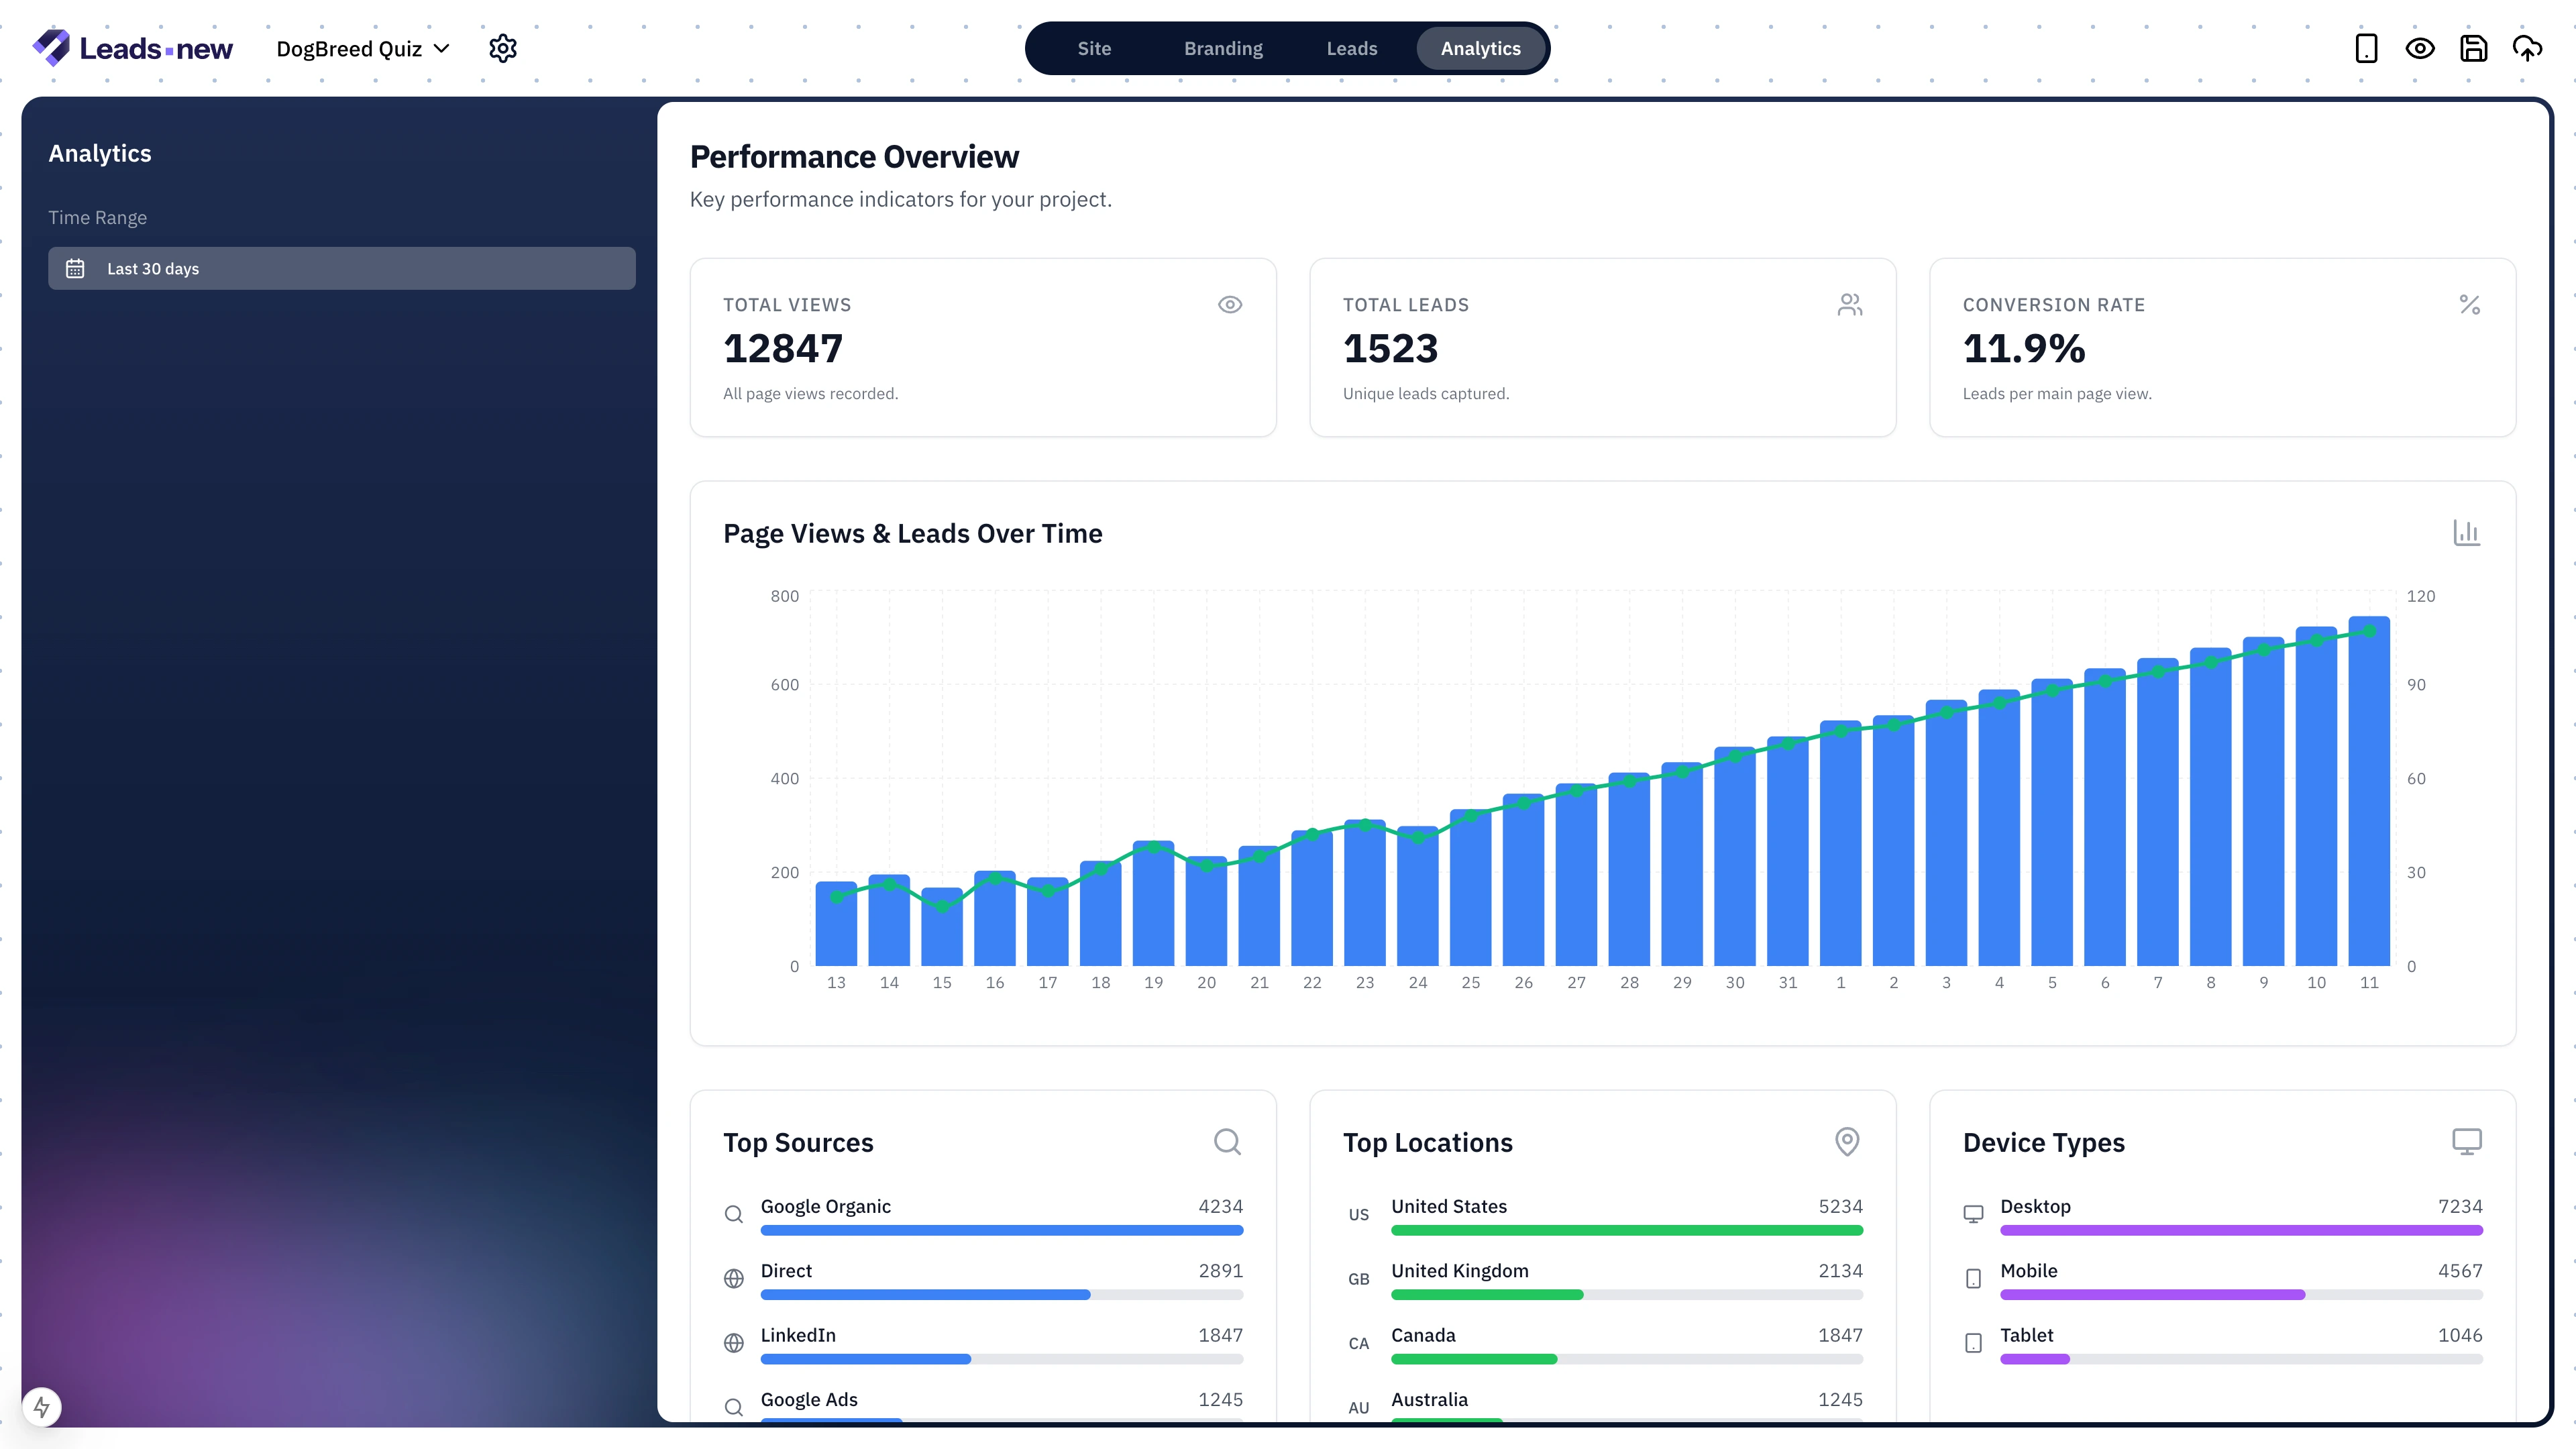The height and width of the screenshot is (1449, 2576).
Task: Click the monitor icon in Device Types
Action: pos(2466,1141)
